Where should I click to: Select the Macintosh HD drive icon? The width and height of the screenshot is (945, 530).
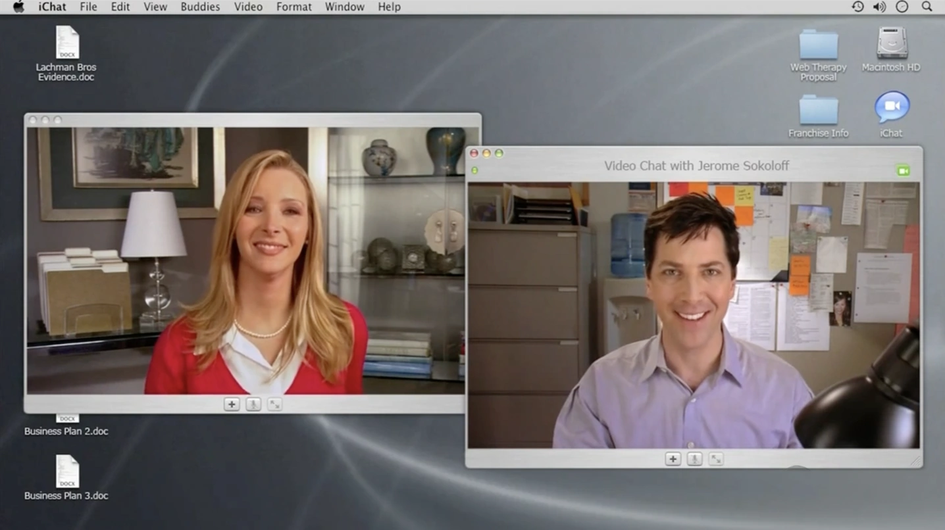point(892,43)
